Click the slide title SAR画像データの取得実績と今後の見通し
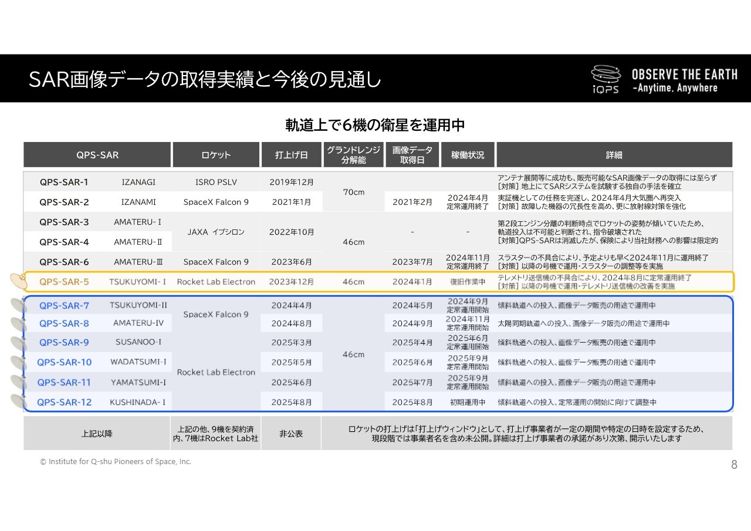The image size is (751, 531). click(x=205, y=79)
